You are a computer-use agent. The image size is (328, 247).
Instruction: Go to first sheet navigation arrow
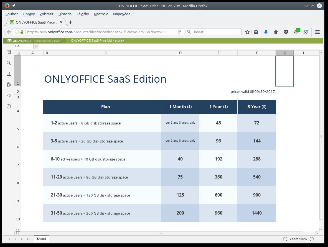[x=9, y=239]
